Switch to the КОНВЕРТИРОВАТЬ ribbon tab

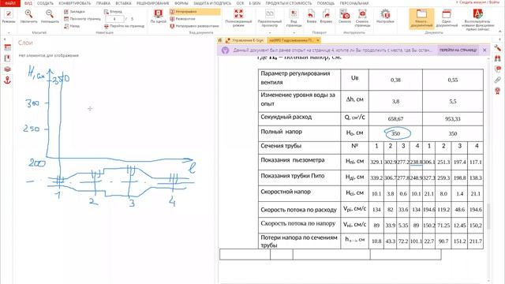(75, 3)
